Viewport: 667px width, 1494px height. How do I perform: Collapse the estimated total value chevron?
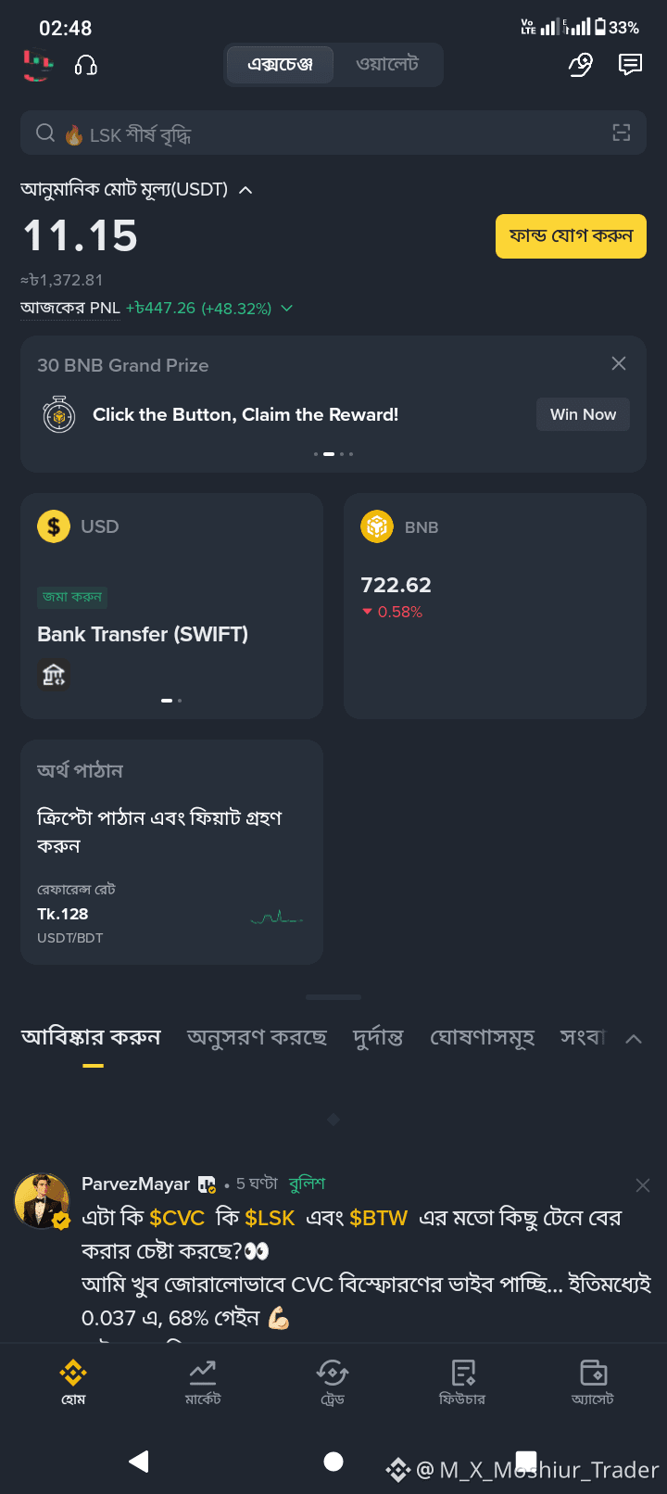[x=245, y=190]
